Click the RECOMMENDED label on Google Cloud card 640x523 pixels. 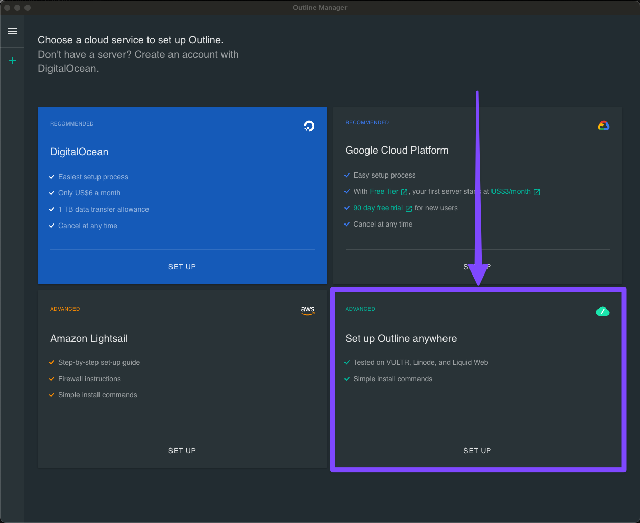367,123
